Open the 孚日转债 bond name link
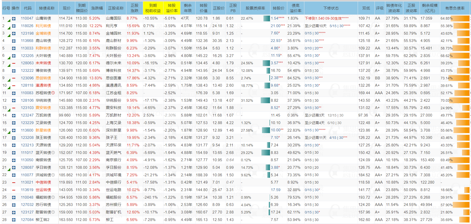The width and height of the screenshot is (471, 224). 43,168
